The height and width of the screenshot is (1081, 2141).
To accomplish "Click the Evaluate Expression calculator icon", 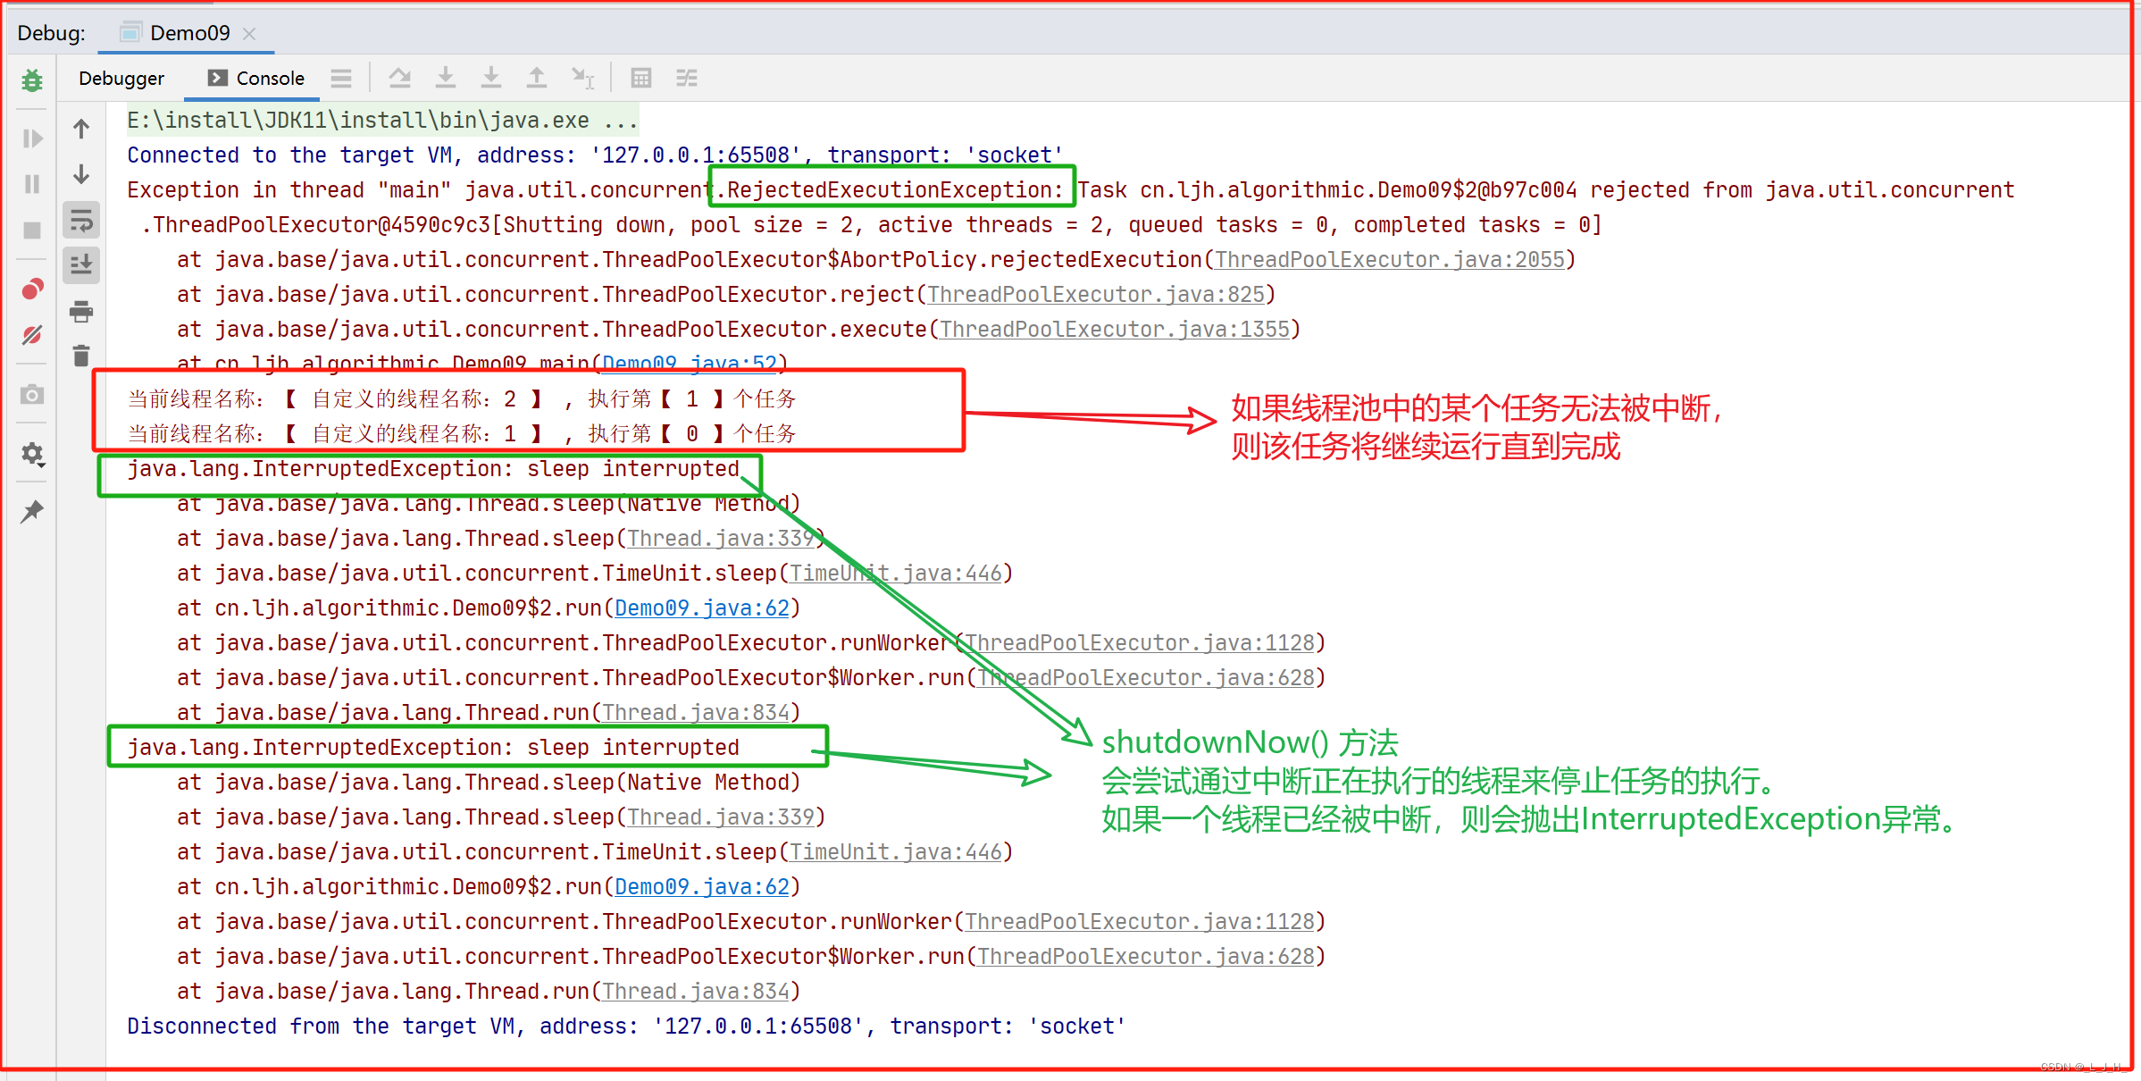I will tap(641, 79).
